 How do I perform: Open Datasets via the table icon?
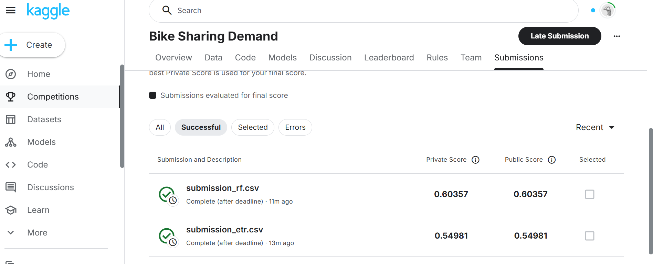coord(11,119)
